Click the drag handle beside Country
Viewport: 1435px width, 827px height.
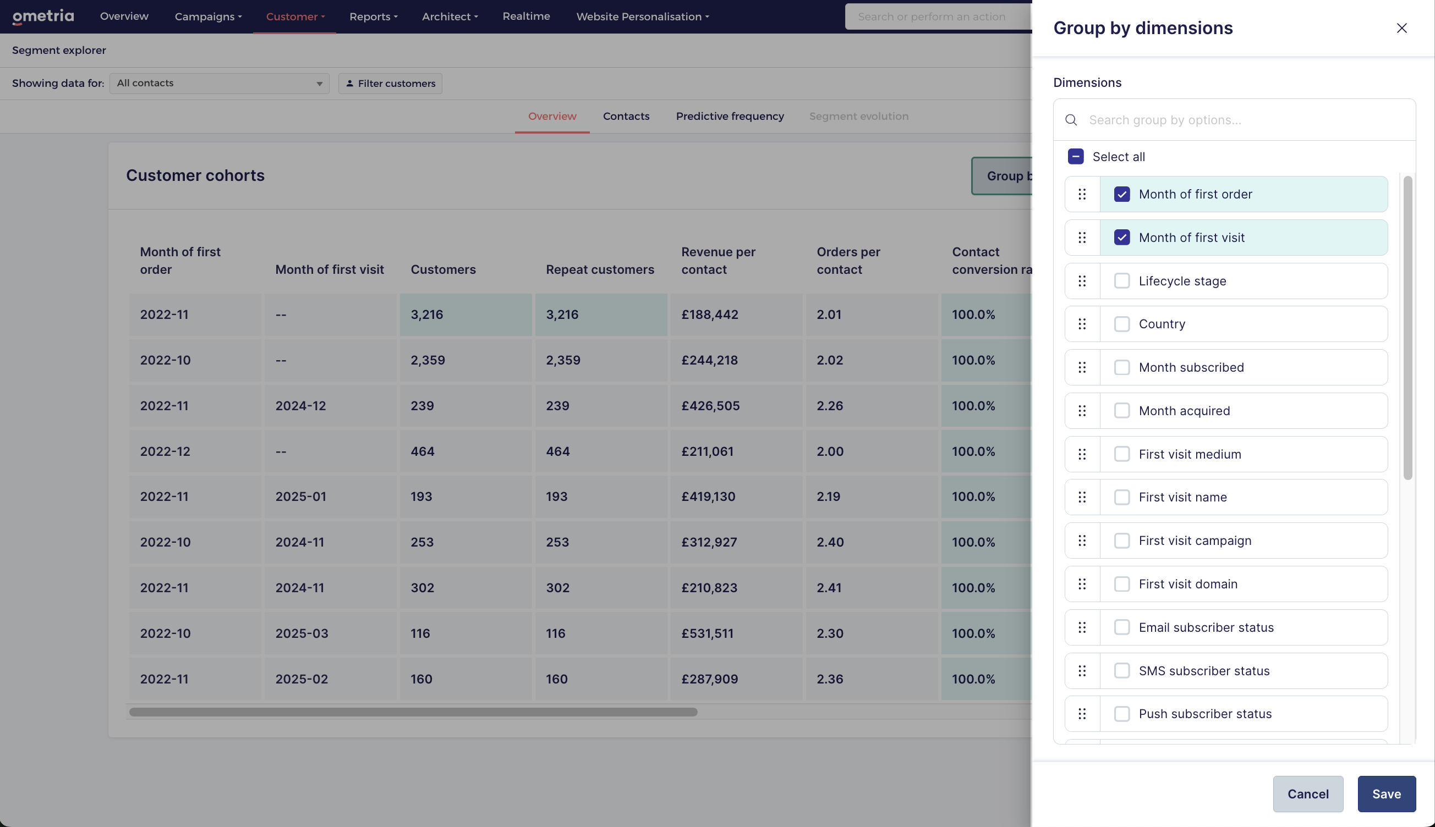click(1082, 324)
